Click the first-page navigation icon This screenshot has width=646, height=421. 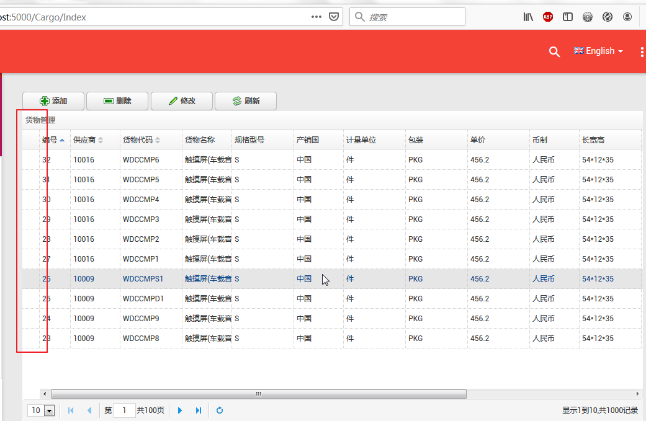tap(71, 410)
